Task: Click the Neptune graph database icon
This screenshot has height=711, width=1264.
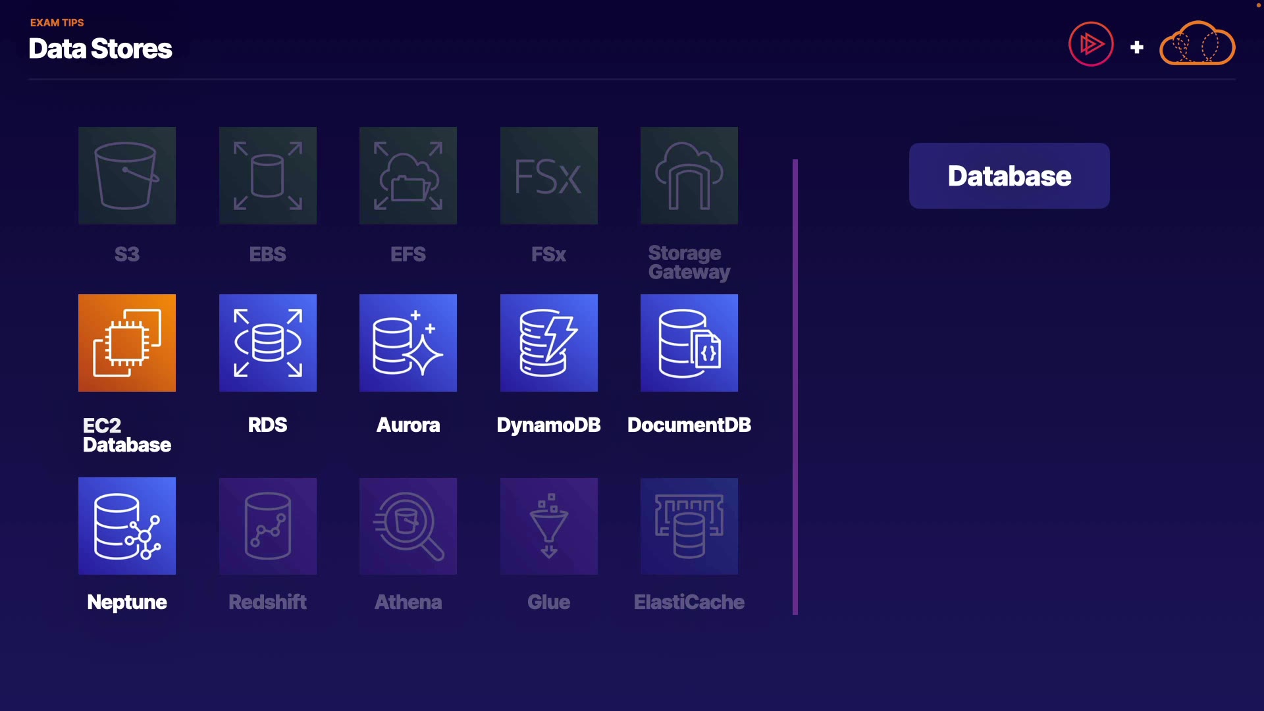Action: point(127,526)
